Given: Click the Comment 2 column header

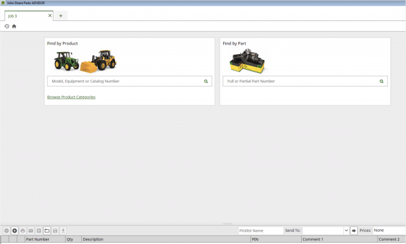Looking at the screenshot, I should [392, 239].
